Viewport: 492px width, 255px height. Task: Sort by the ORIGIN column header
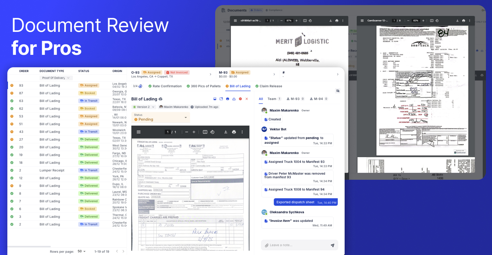point(117,71)
